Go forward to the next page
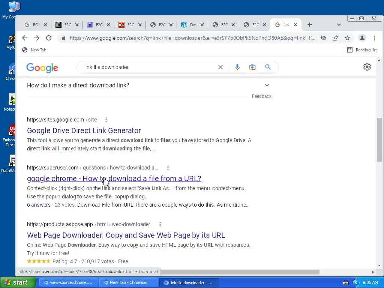 pyautogui.click(x=37, y=38)
